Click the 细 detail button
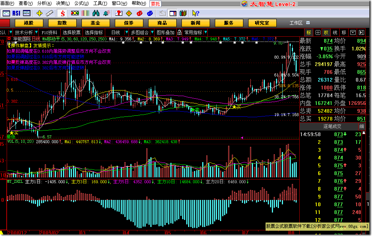This screenshot has width=373, height=237. [x=362, y=126]
